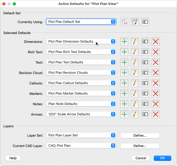Rename Callouts default

tap(145, 83)
